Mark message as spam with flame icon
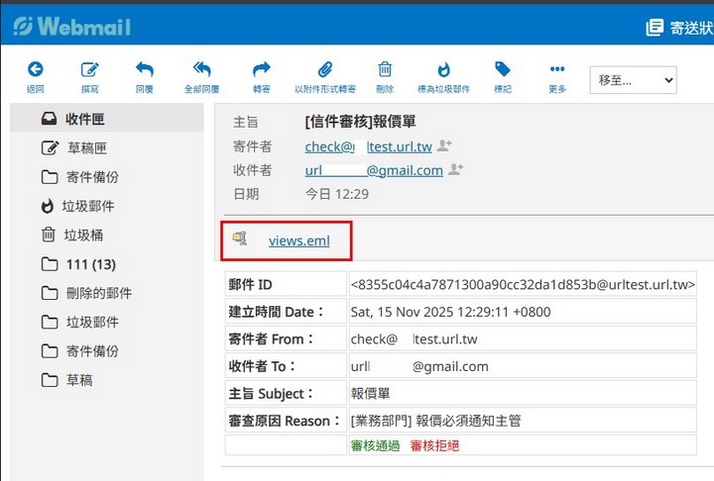Viewport: 714px width, 481px height. pos(444,70)
